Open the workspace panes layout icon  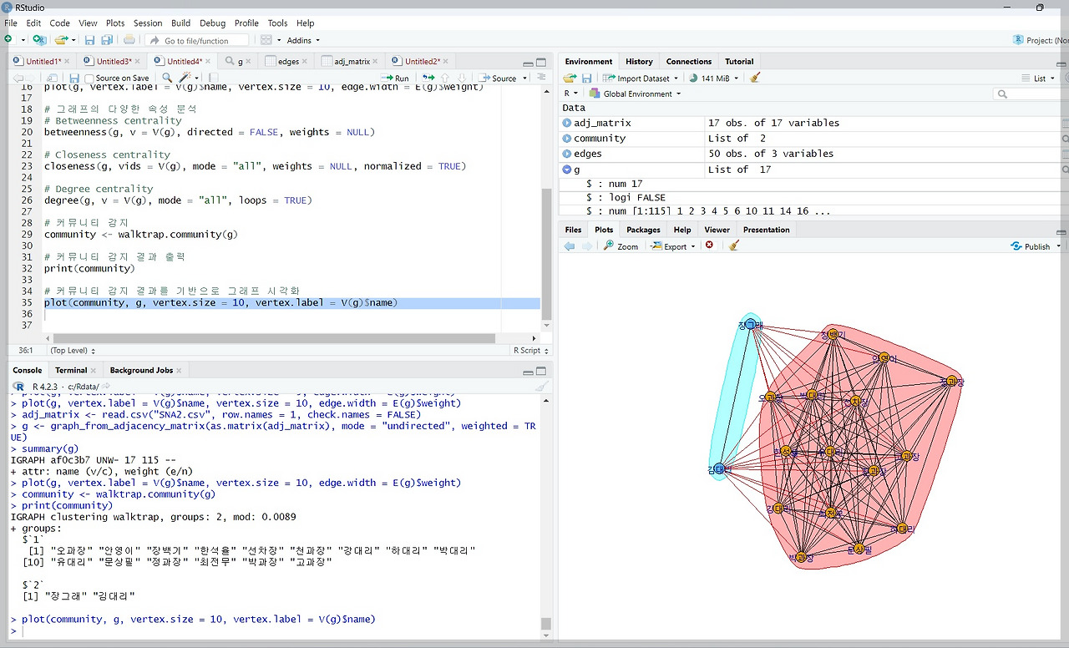point(266,40)
